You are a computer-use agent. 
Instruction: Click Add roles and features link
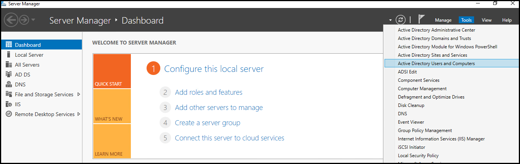pyautogui.click(x=209, y=92)
